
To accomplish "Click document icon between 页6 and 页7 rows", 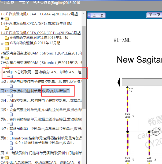I will [11, 124].
